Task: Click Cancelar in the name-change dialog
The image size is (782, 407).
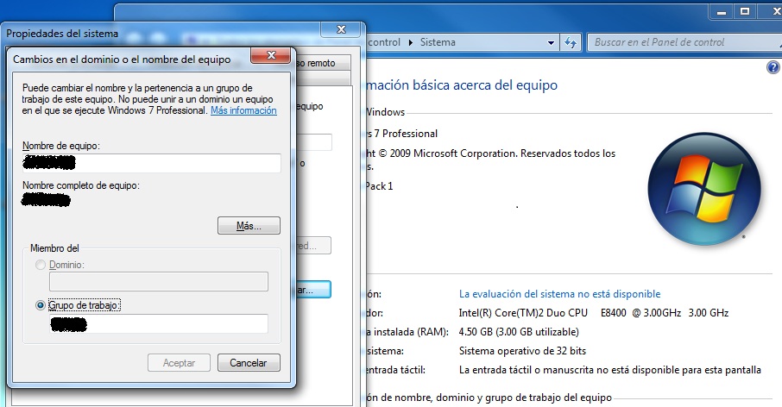Action: point(249,363)
